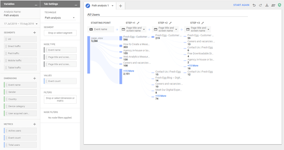Image resolution: width=284 pixels, height=150 pixels.
Task: Open STEP +2 node type dropdown arrow
Action: [176, 29]
